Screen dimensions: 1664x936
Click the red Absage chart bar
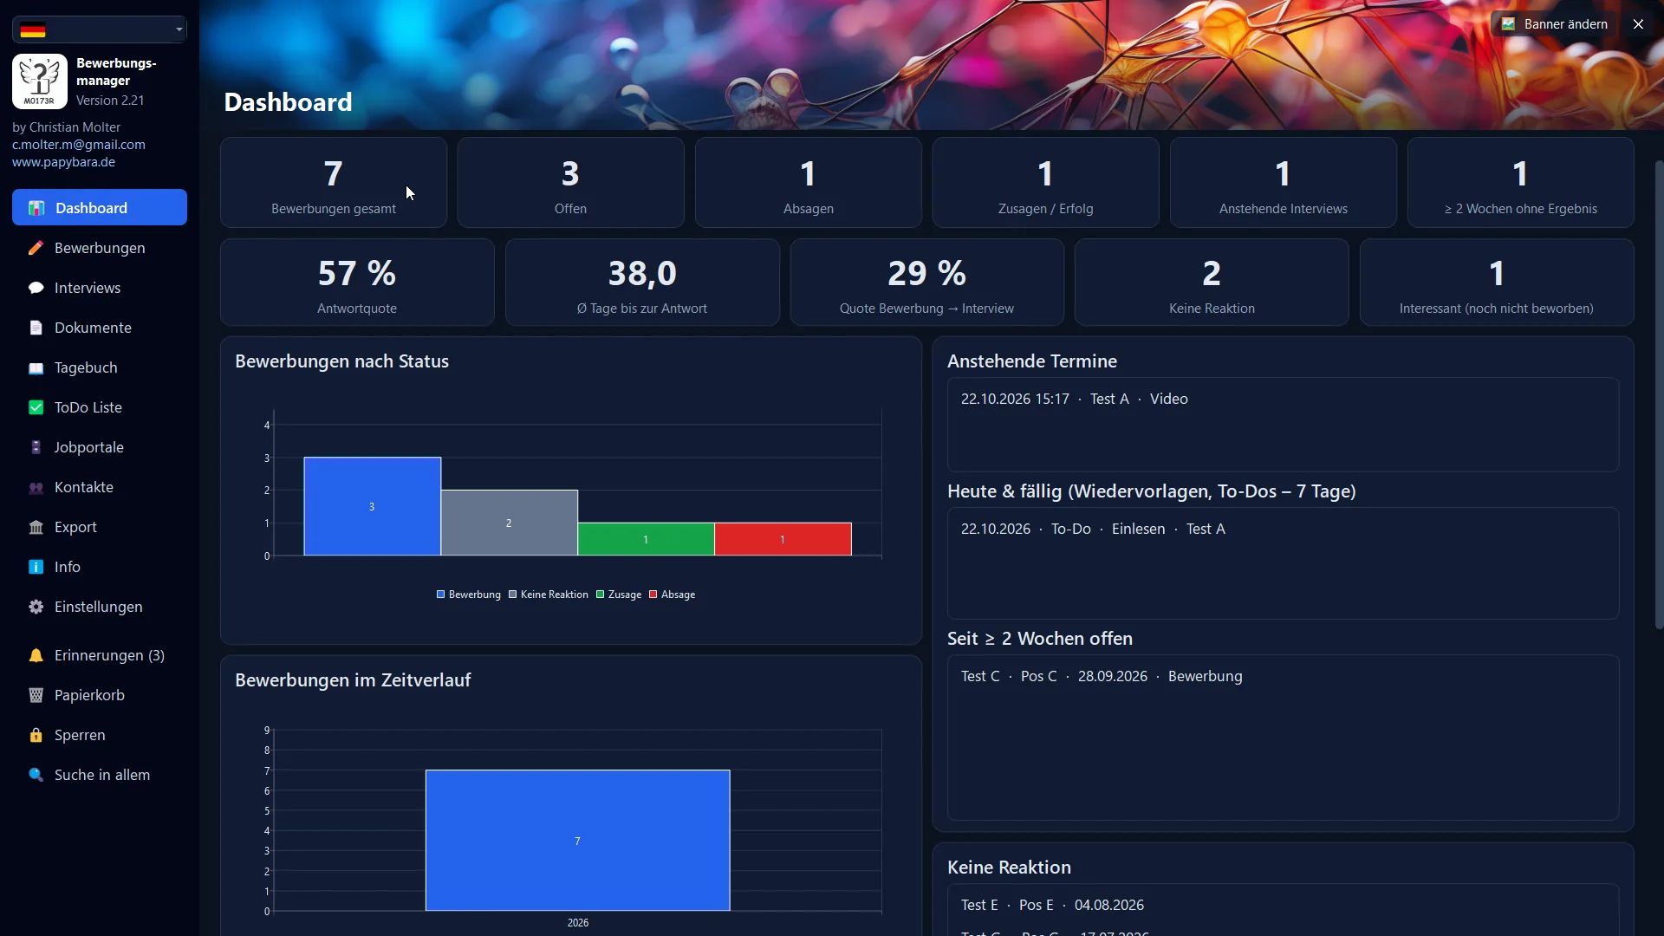coord(783,539)
